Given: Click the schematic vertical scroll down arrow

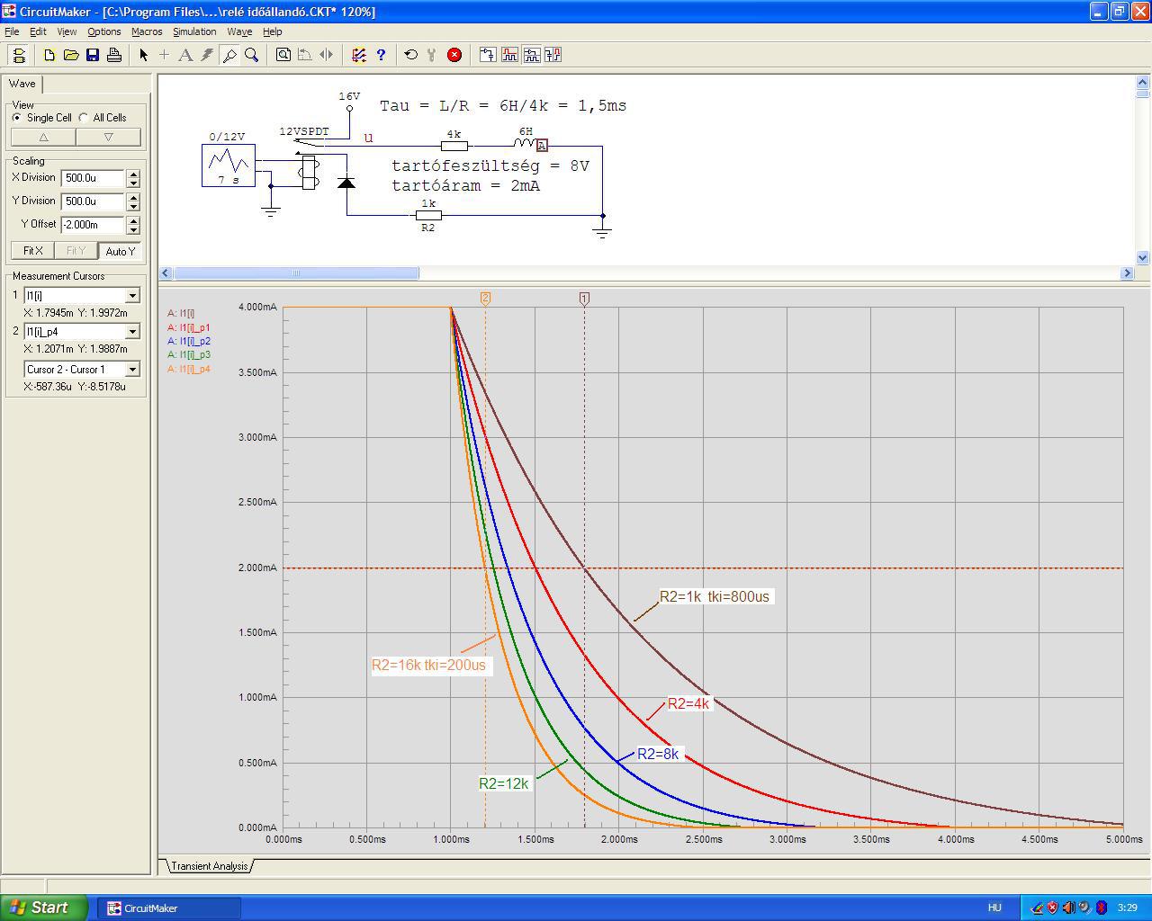Looking at the screenshot, I should click(x=1143, y=257).
